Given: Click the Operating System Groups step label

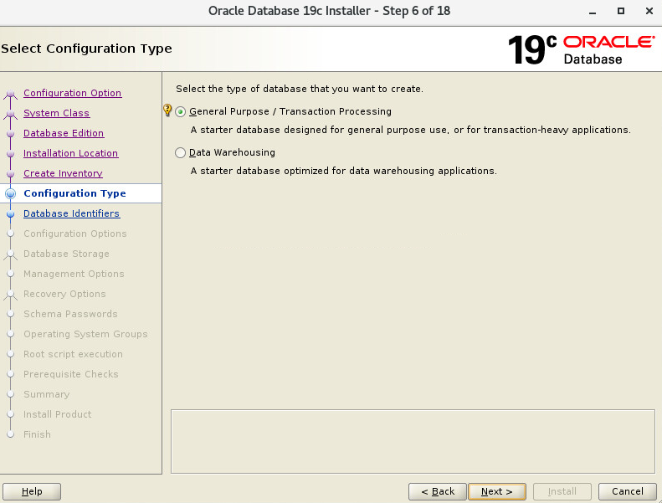Looking at the screenshot, I should coord(85,334).
